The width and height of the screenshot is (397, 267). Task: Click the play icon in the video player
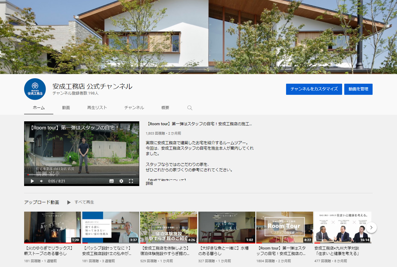click(x=32, y=181)
